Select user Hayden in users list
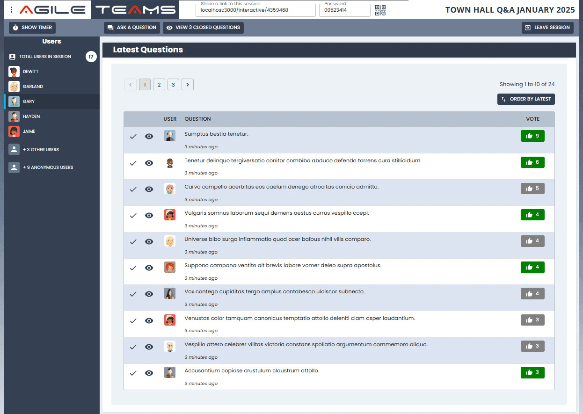 tap(51, 116)
